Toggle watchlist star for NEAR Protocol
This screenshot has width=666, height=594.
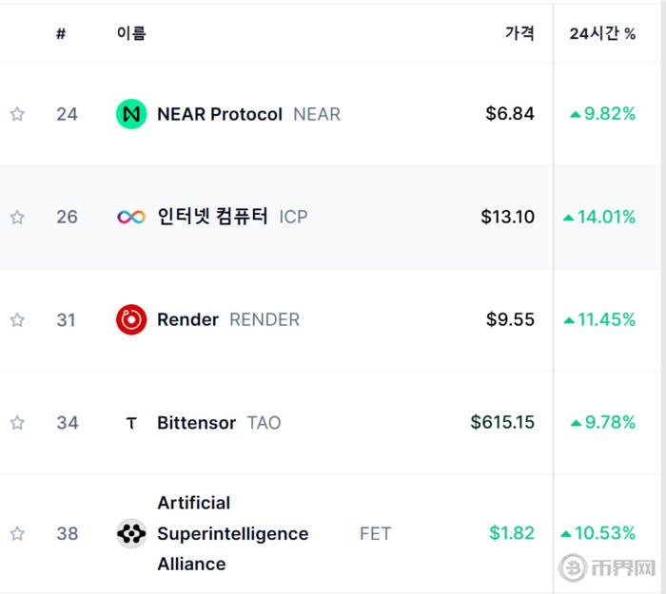click(x=17, y=114)
